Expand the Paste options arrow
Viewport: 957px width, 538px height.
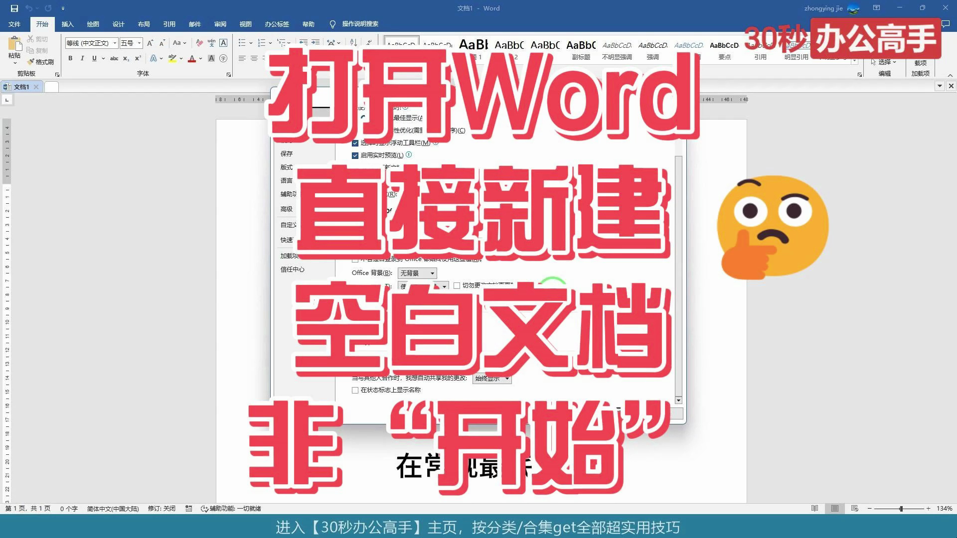pyautogui.click(x=14, y=63)
